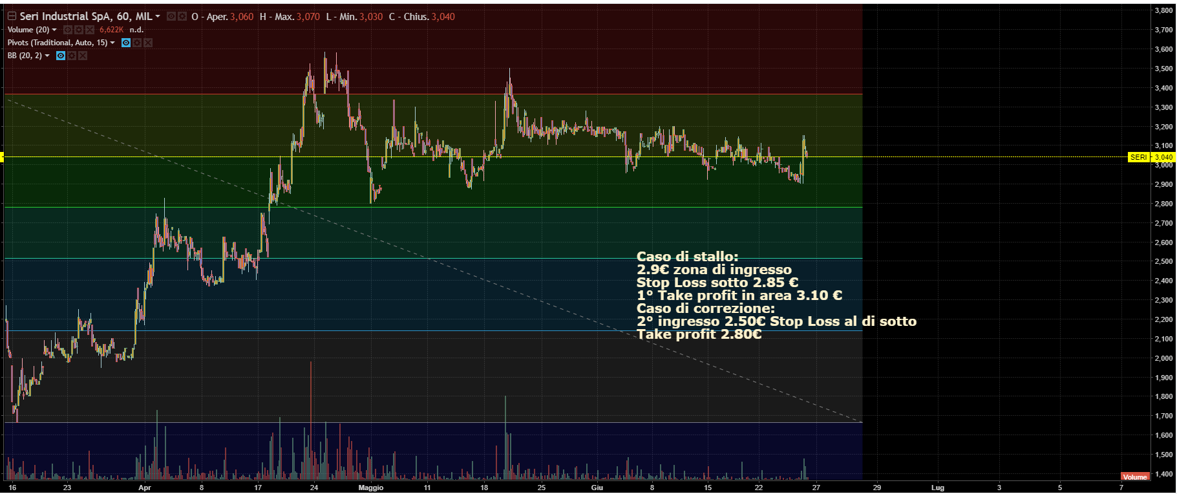Remove the BB indicator with X
Image resolution: width=1177 pixels, height=494 pixels.
click(82, 56)
